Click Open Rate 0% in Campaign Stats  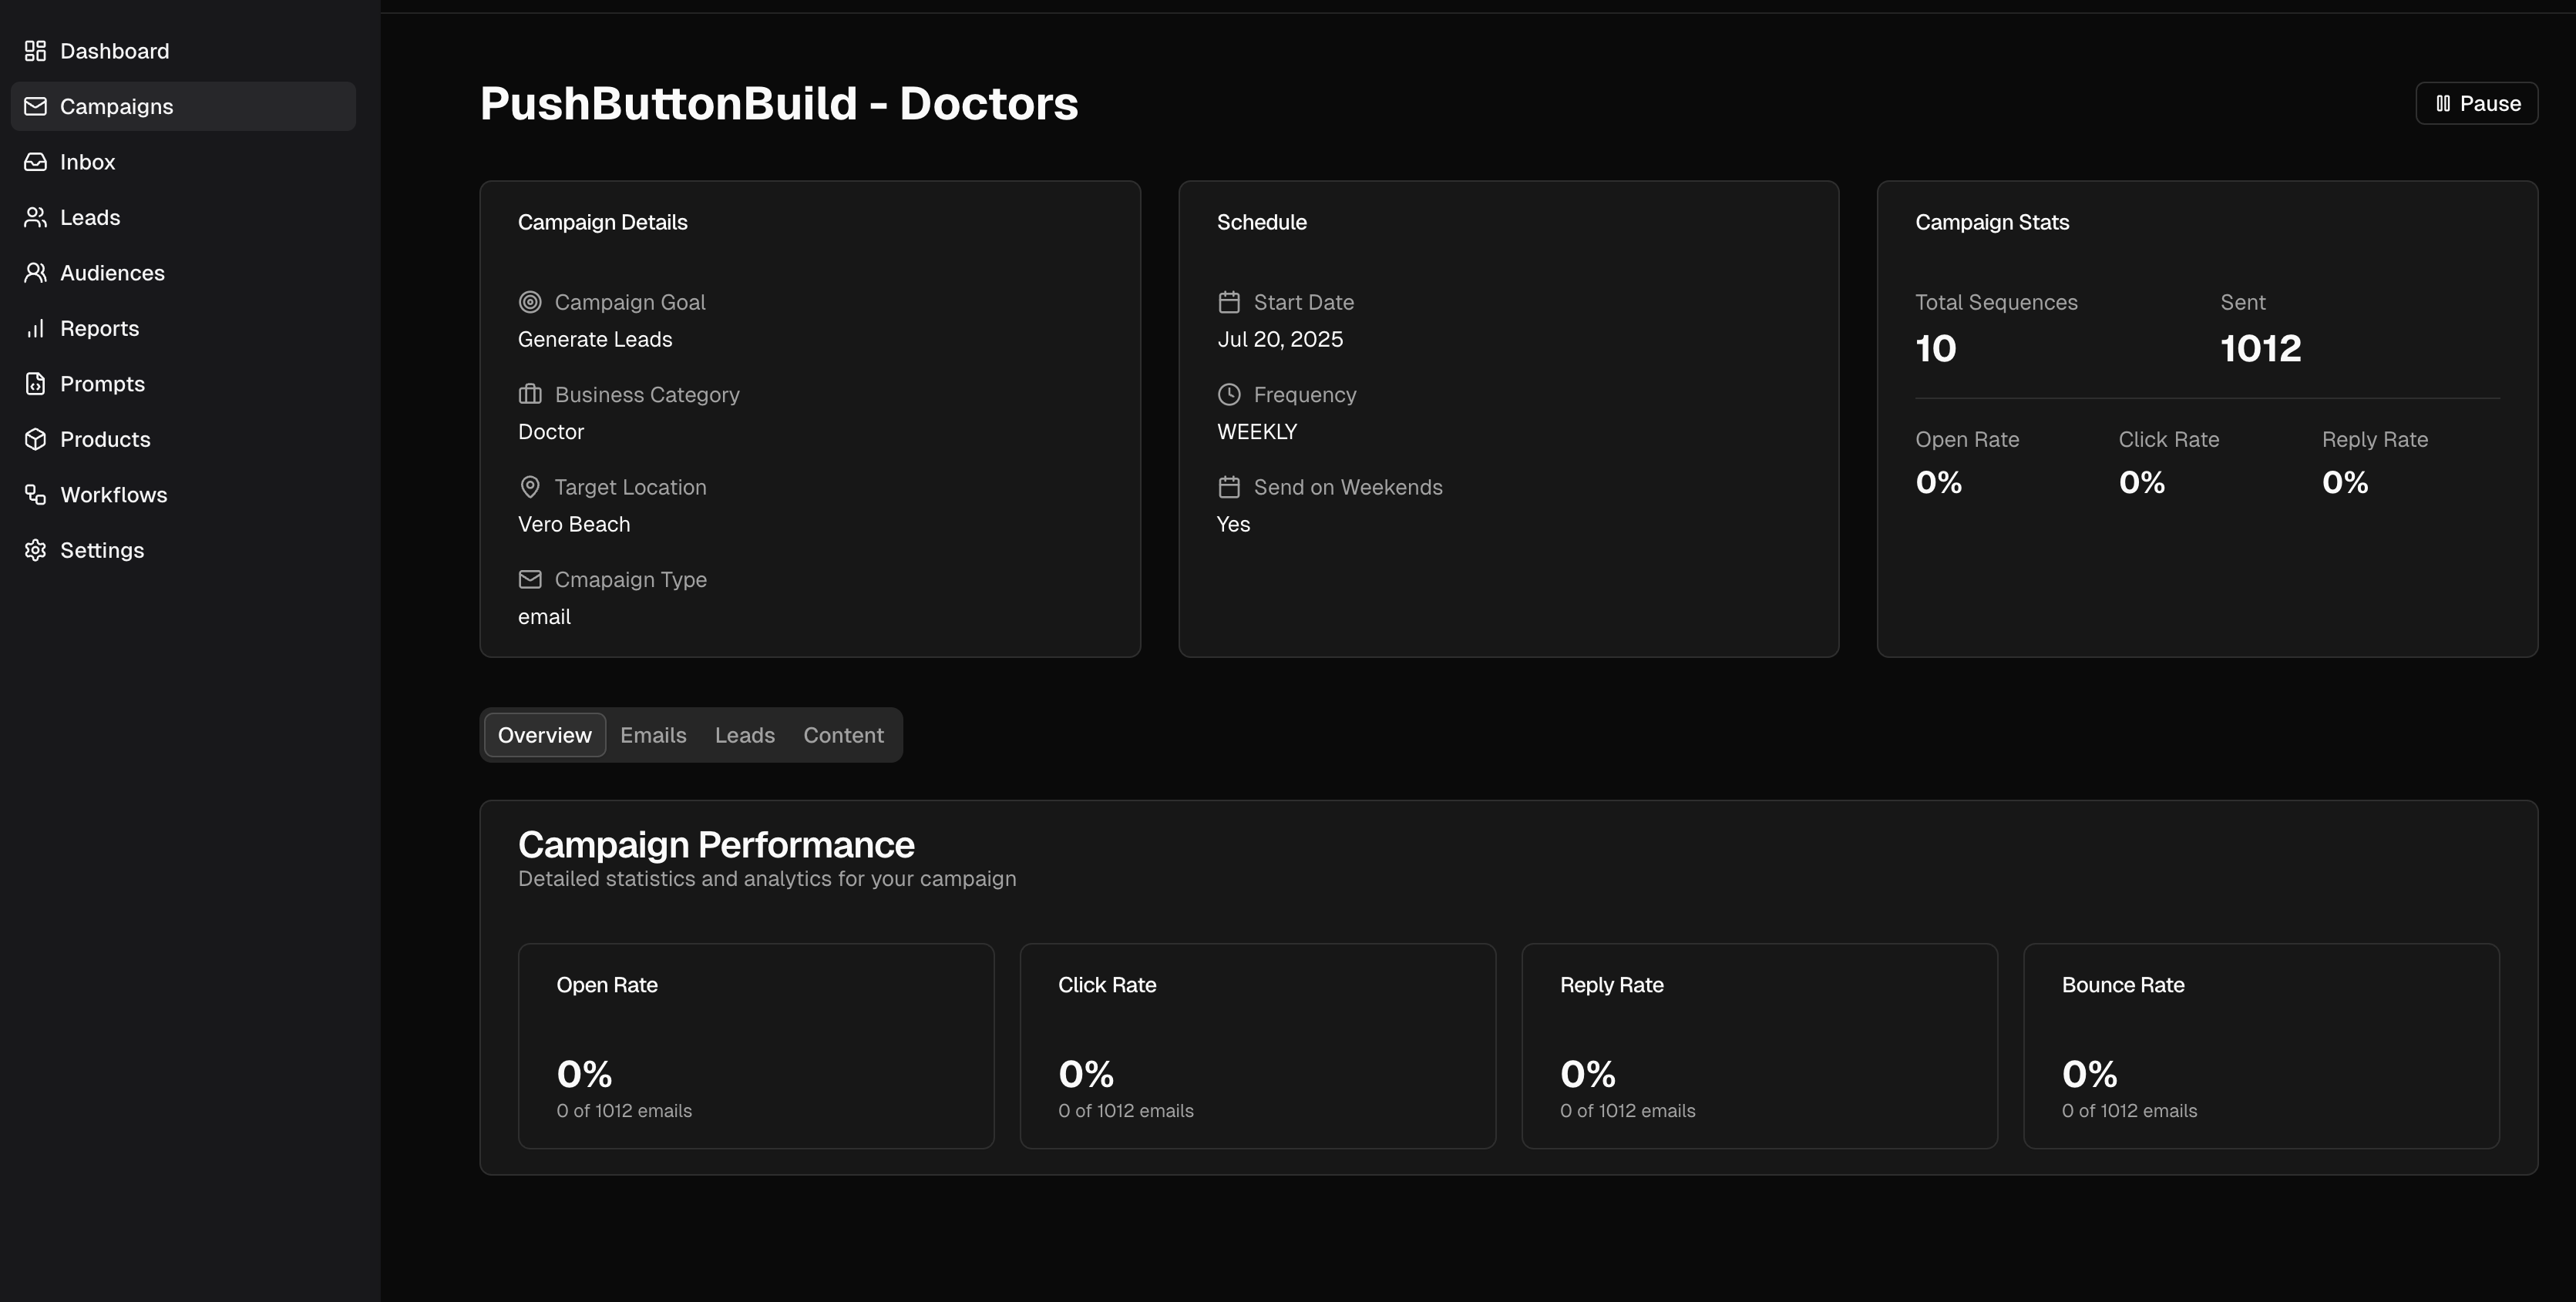[1939, 482]
